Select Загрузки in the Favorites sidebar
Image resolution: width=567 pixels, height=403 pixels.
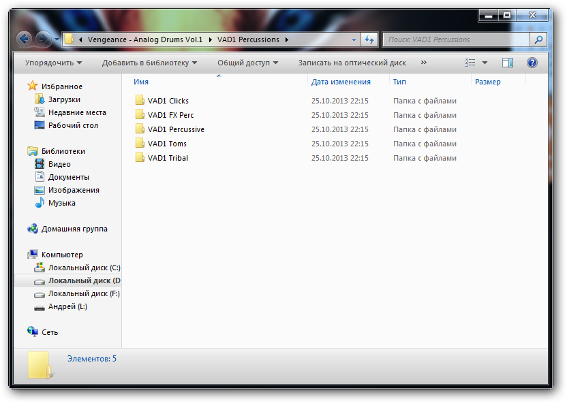(x=64, y=99)
